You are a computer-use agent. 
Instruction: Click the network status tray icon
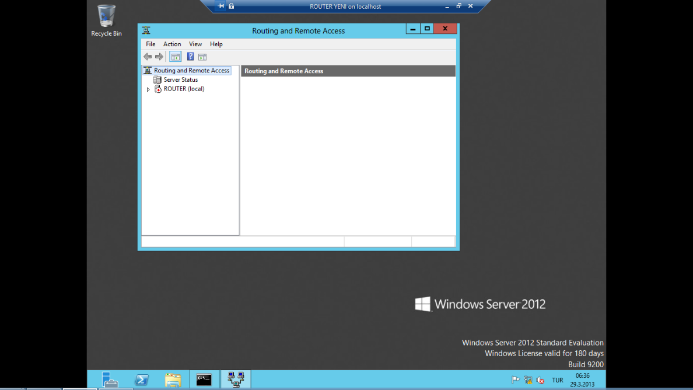(x=528, y=380)
